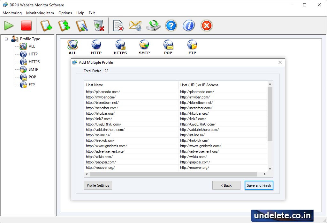Open the About dialog with the Info icon
Screen dimensions: 327x223
189,25
